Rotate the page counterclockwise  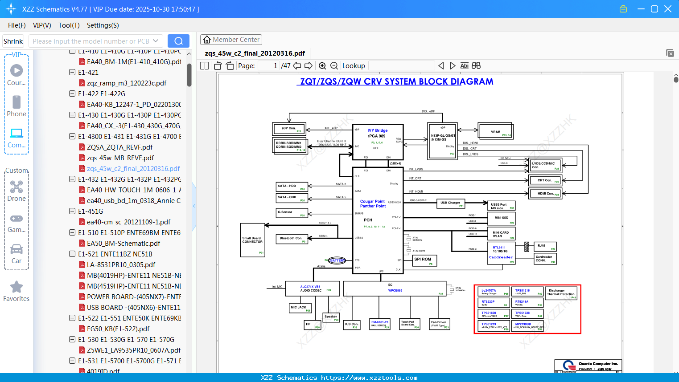click(x=217, y=65)
